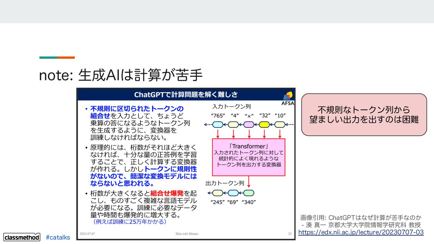Screen dimensions: 434x244
Task: Click the #catalks hashtag
Action: (x=58, y=237)
